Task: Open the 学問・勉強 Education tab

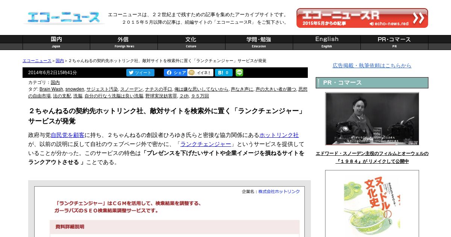Action: click(259, 43)
